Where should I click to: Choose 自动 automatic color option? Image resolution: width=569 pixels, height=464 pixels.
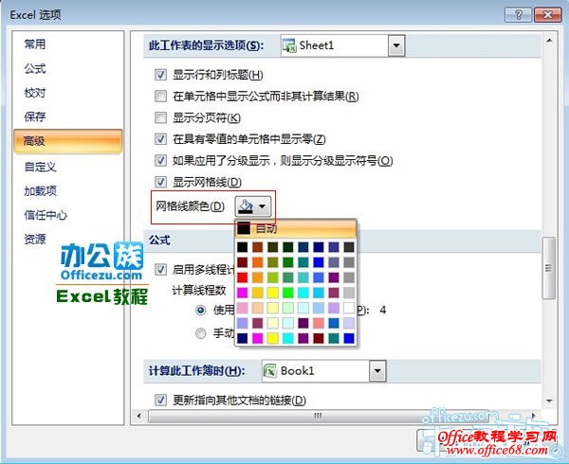click(x=296, y=229)
